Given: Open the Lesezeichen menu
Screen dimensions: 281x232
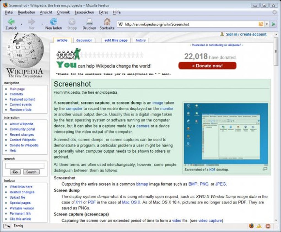Looking at the screenshot, I should (84, 12).
